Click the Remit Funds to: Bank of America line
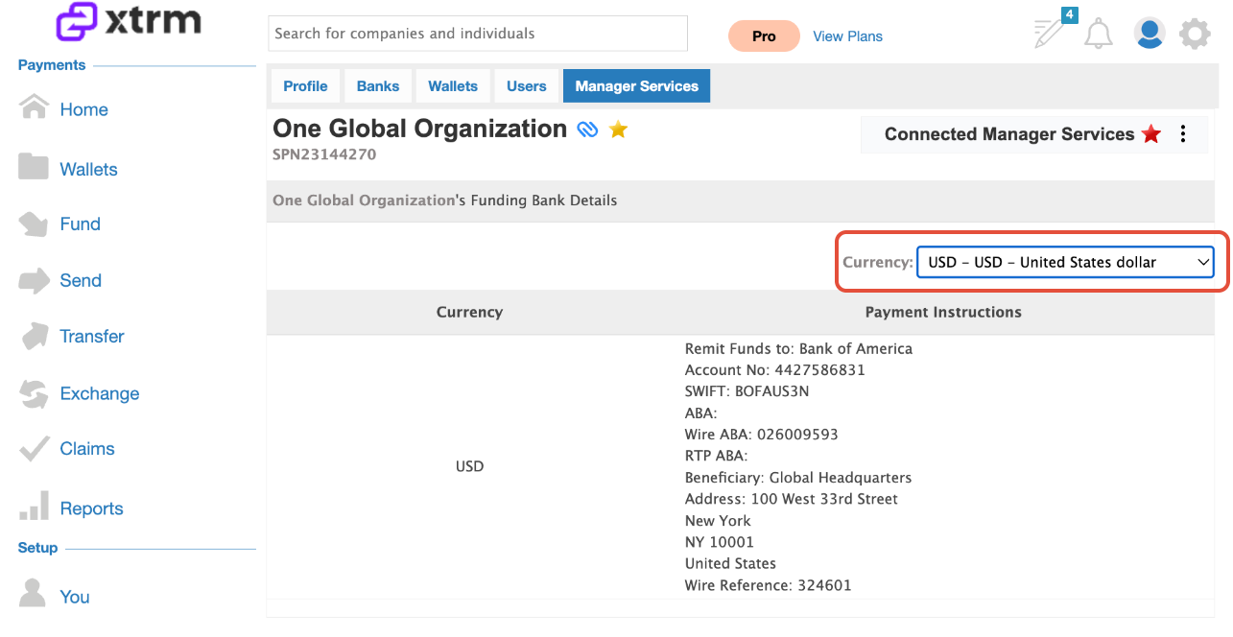The height and width of the screenshot is (637, 1233). click(798, 349)
